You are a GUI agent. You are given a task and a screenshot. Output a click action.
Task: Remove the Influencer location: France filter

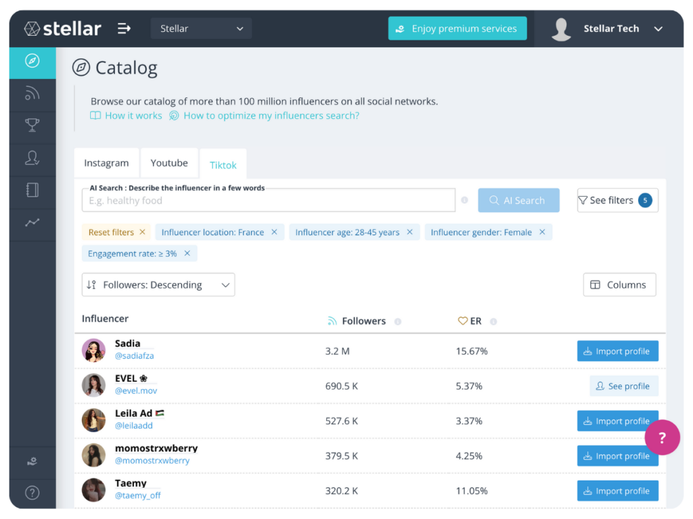tap(274, 232)
